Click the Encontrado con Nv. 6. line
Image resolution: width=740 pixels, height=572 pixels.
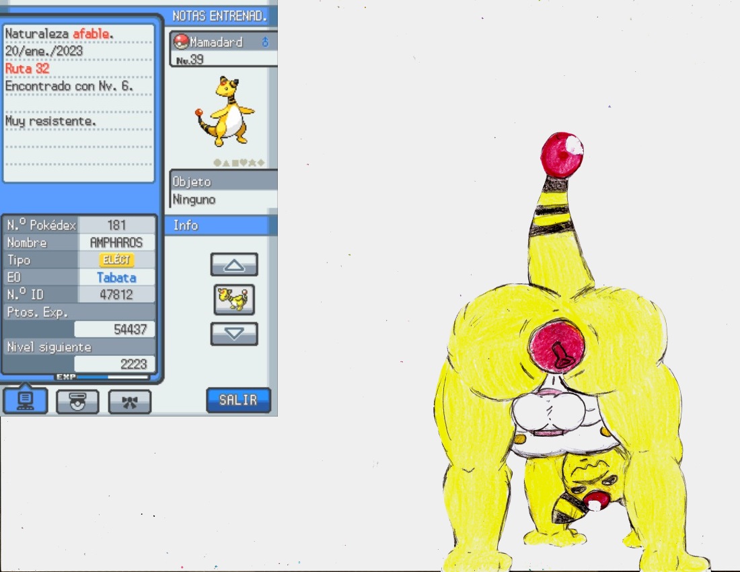(69, 86)
